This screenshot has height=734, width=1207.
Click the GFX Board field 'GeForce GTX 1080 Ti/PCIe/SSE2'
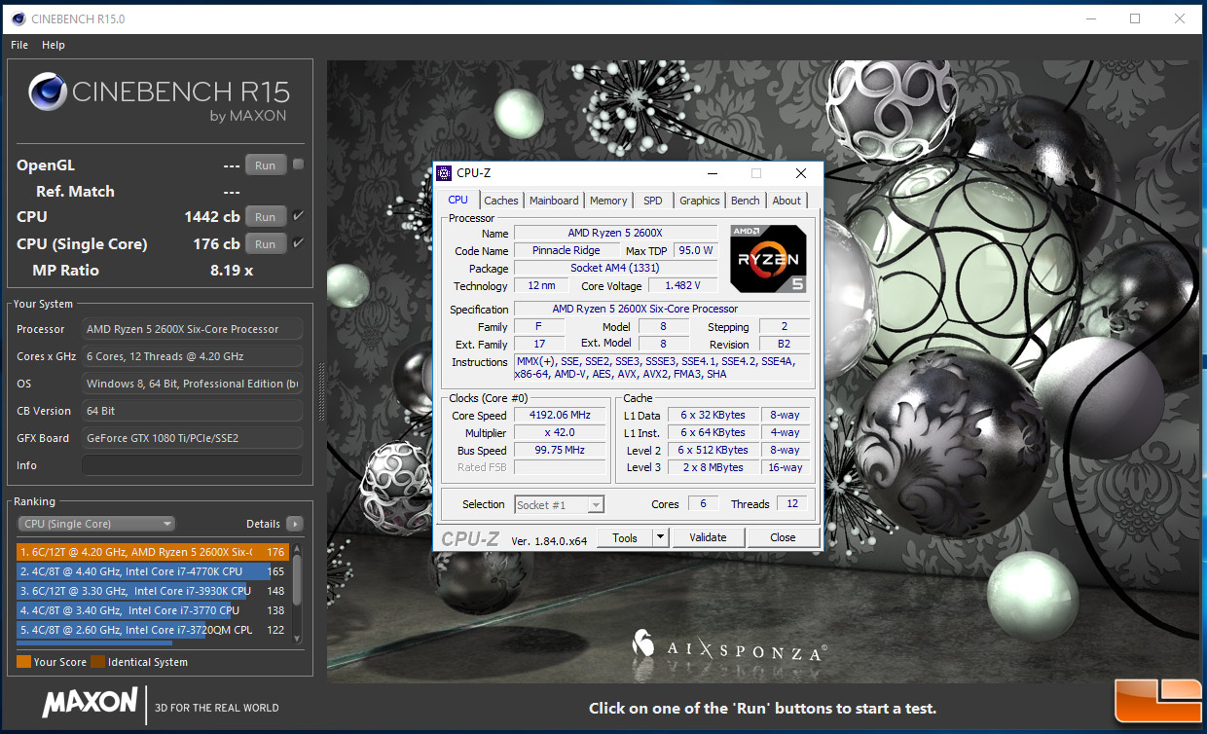192,438
